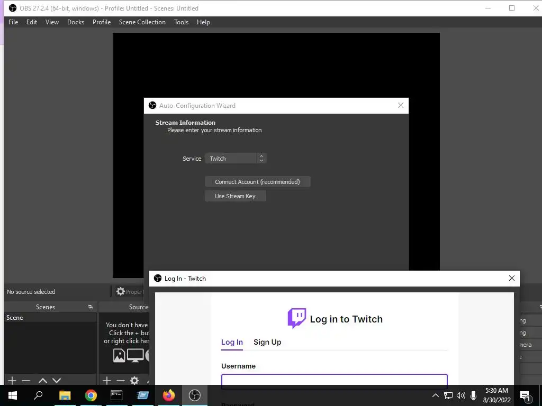The image size is (542, 406).
Task: Click the OBS Studio taskbar icon
Action: tap(195, 395)
